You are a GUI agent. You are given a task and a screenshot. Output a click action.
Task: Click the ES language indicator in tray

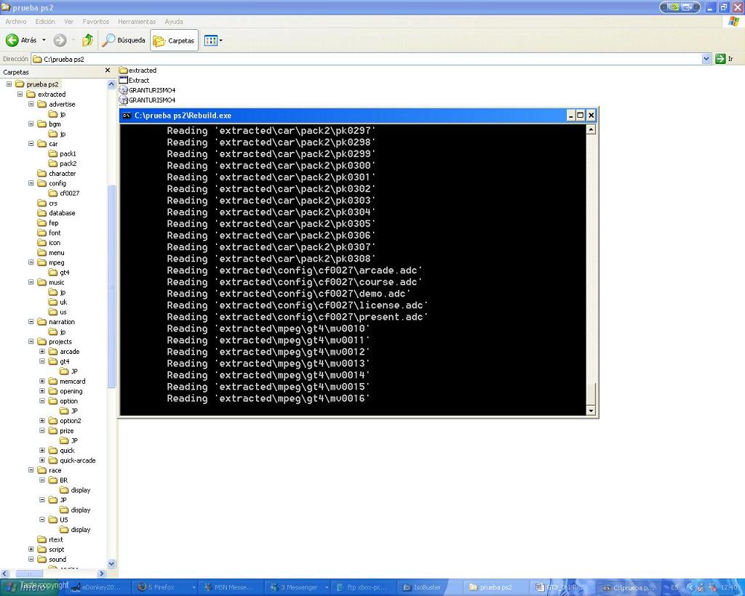(674, 587)
